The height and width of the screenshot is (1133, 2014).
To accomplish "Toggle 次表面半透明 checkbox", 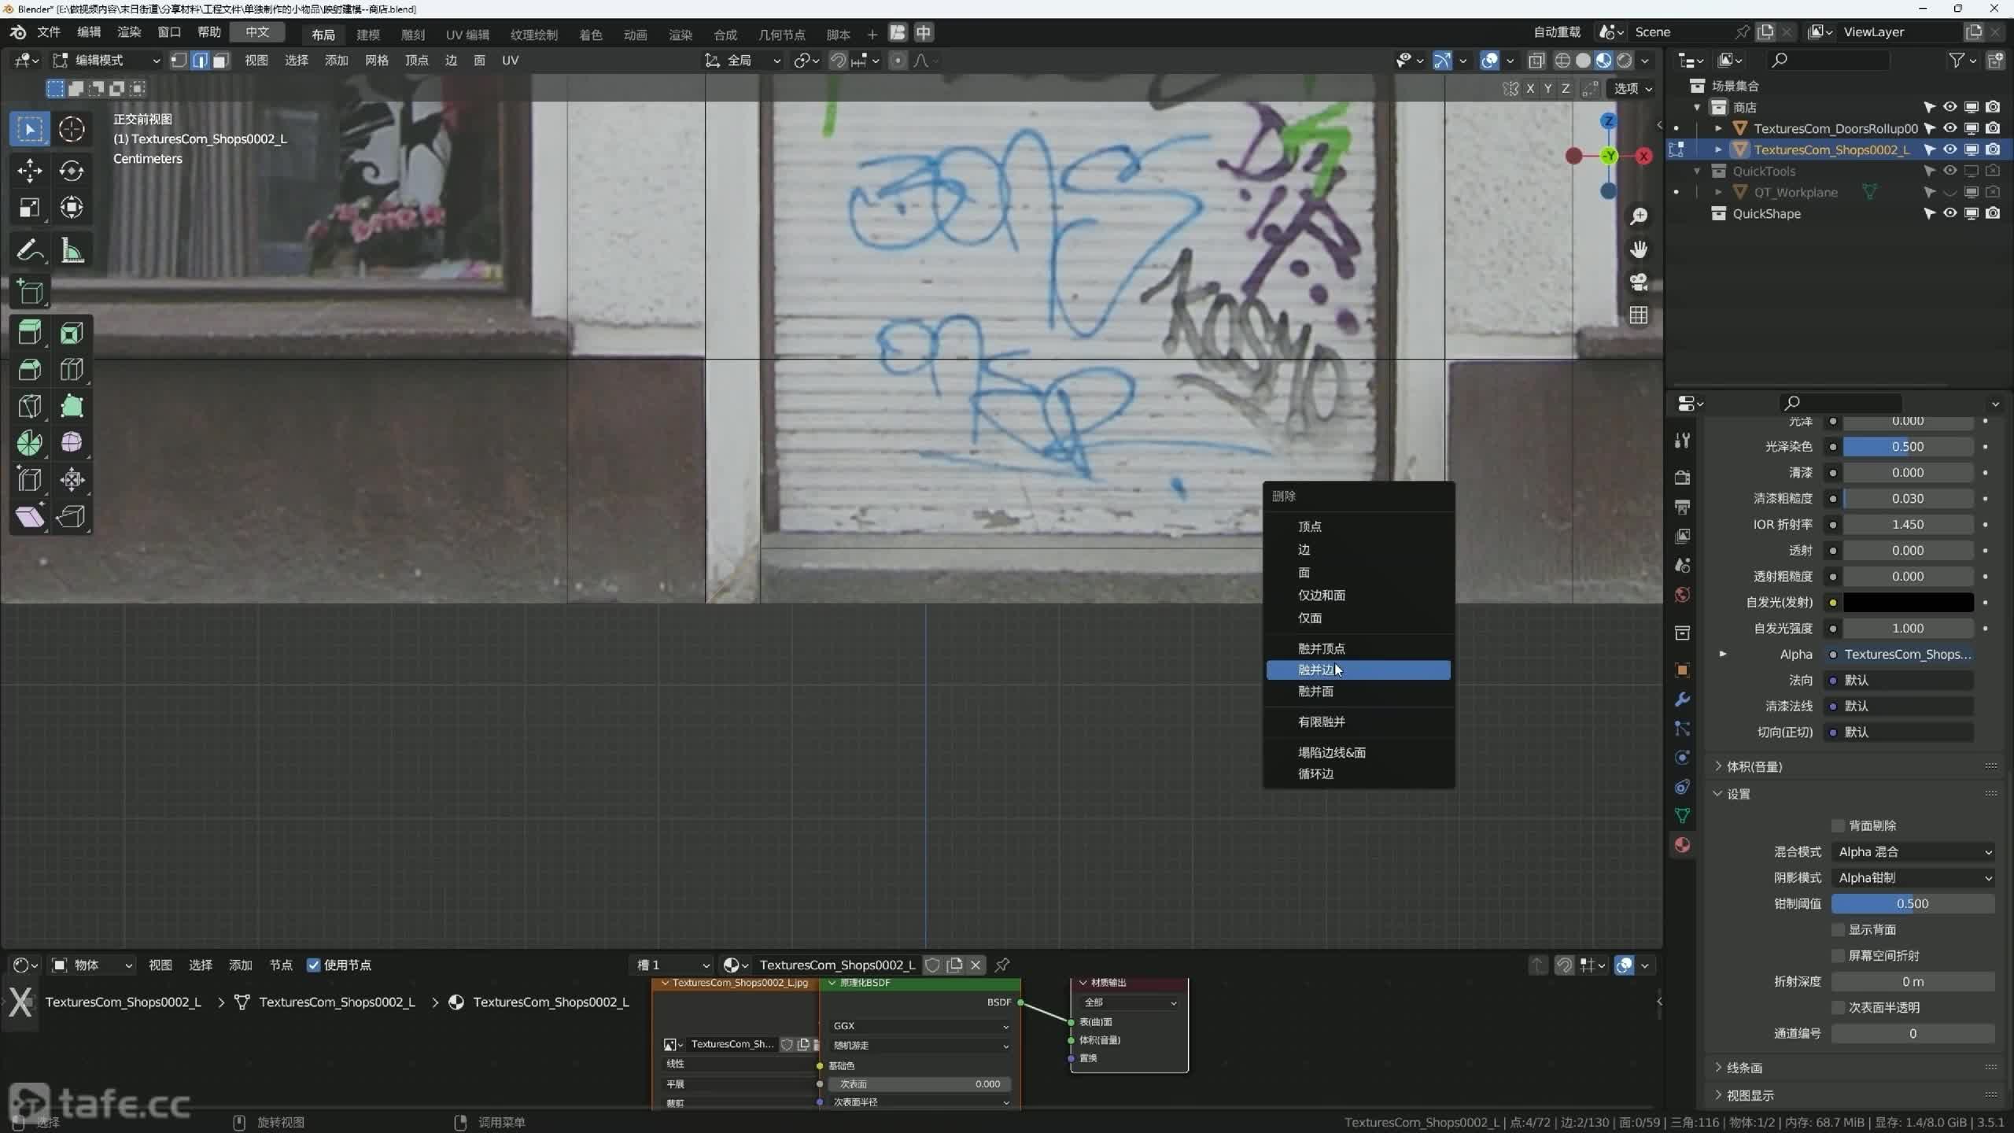I will coord(1838,1007).
